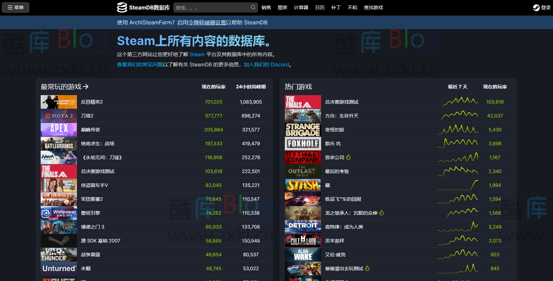Open 加入我们的 Discord link
Screen dimensions: 553x281
pyautogui.click(x=266, y=64)
